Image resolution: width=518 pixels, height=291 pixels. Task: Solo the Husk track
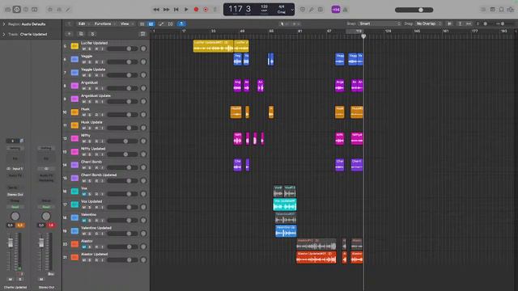[x=90, y=115]
